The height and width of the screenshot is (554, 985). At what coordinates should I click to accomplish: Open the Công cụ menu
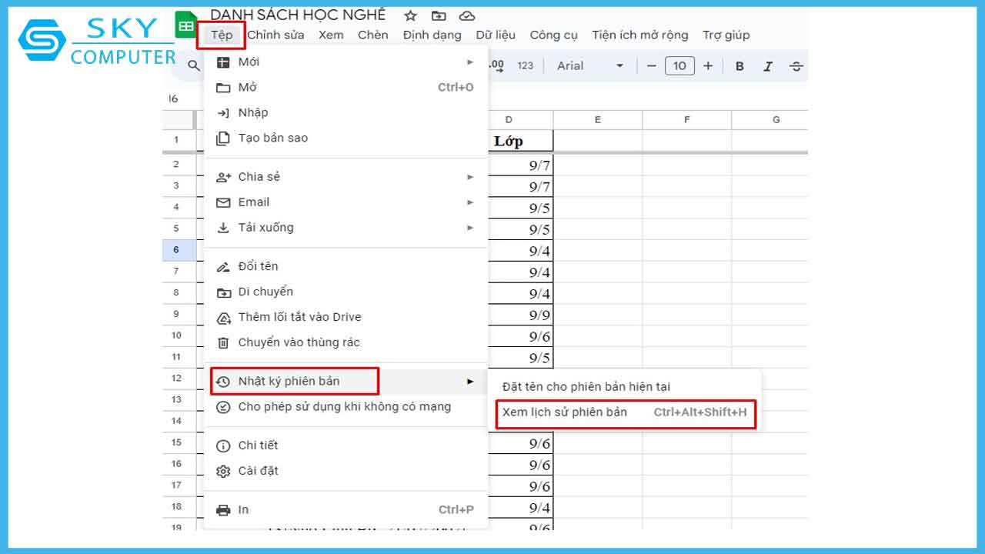(x=554, y=35)
